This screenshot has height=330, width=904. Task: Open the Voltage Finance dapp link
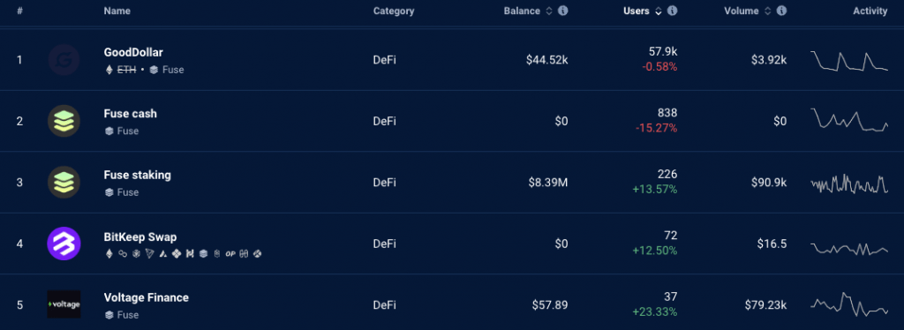[x=146, y=297]
